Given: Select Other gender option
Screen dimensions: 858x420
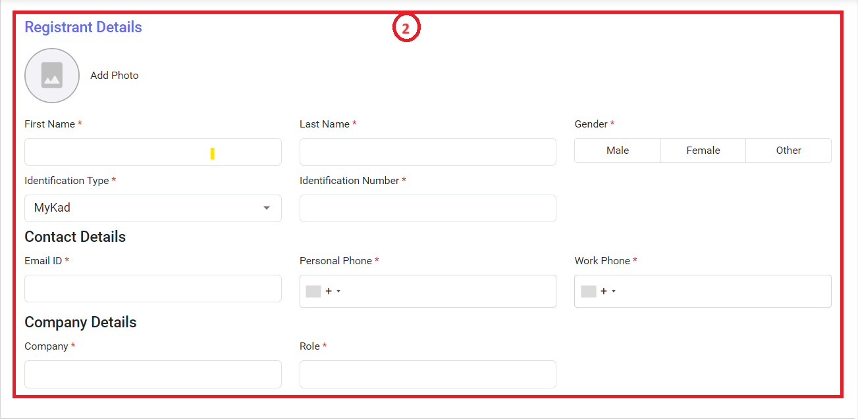Looking at the screenshot, I should [788, 151].
